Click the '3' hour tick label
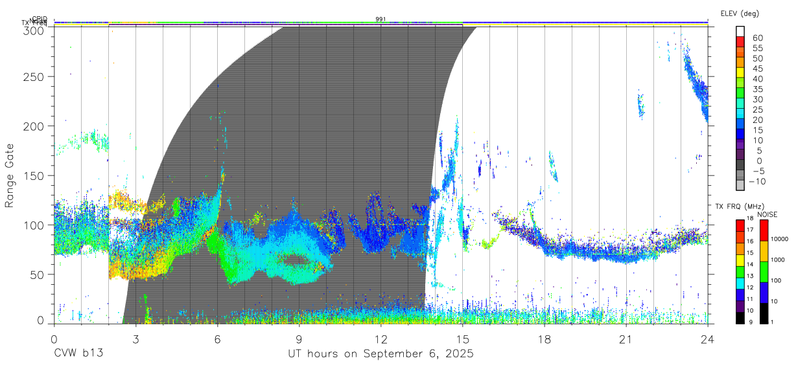Image resolution: width=796 pixels, height=367 pixels. click(x=135, y=339)
